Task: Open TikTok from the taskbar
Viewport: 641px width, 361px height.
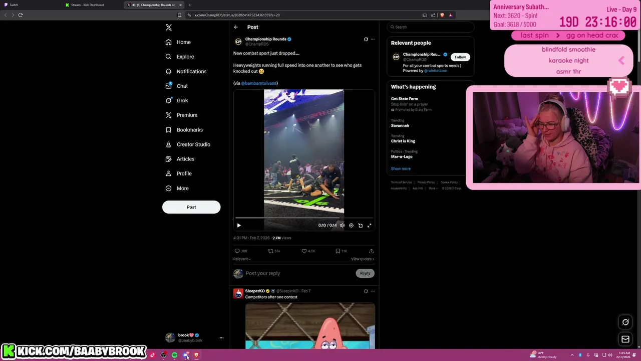Action: [152, 355]
